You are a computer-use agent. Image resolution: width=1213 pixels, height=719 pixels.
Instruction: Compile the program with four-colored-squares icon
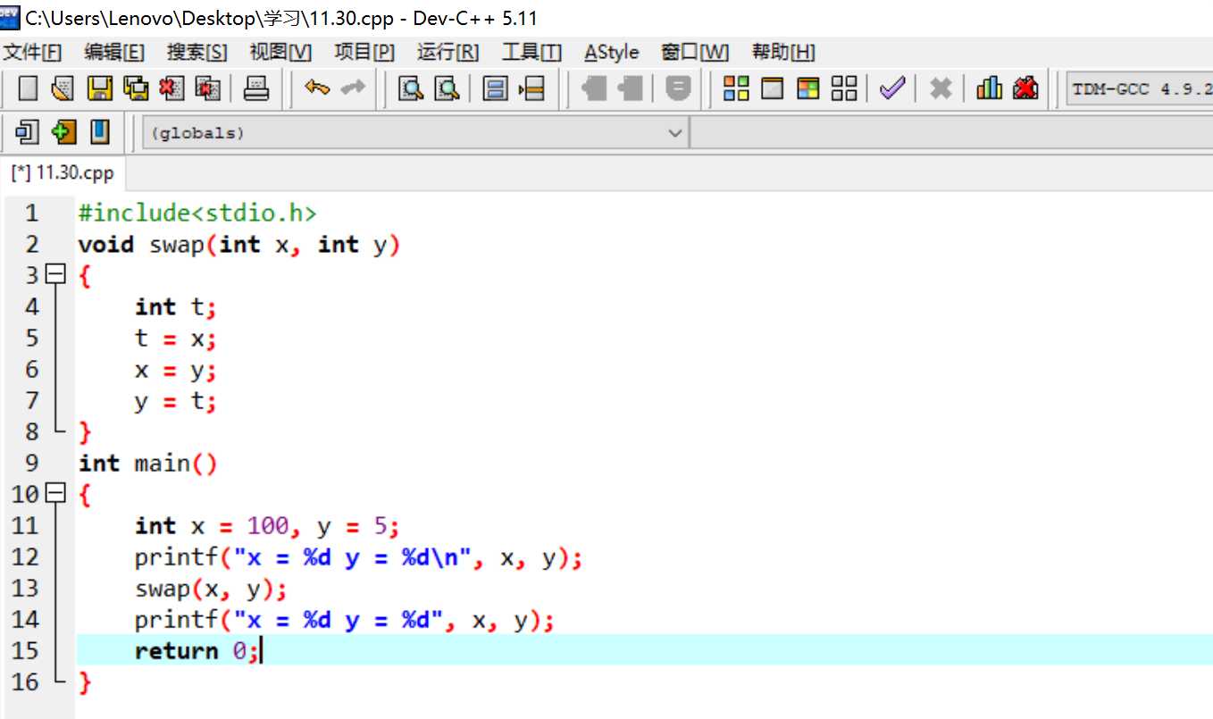click(736, 88)
